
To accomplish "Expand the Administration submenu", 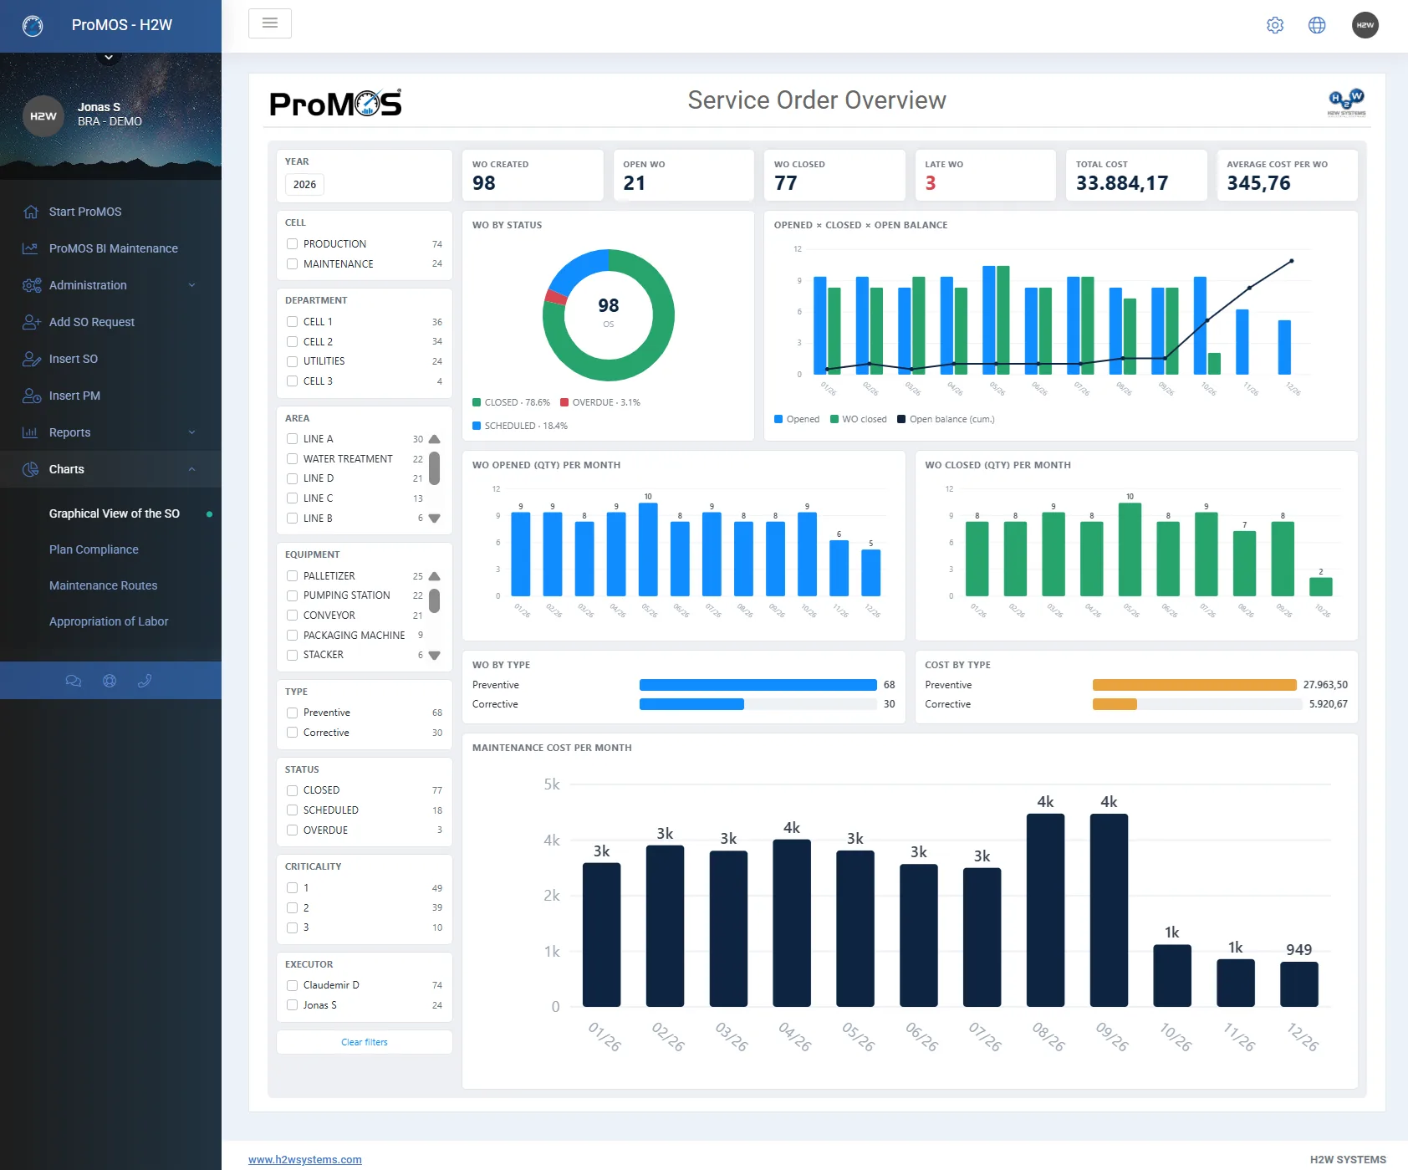I will tap(110, 285).
